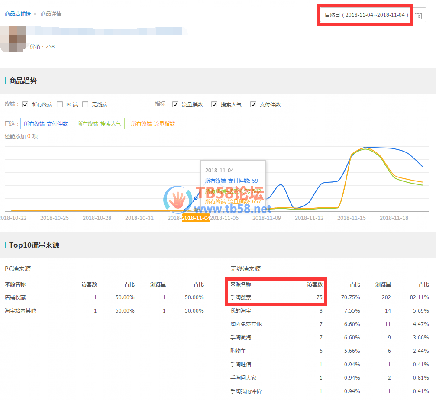Click the 购物车 wireless source row
Image resolution: width=436 pixels, height=400 pixels.
tap(329, 351)
